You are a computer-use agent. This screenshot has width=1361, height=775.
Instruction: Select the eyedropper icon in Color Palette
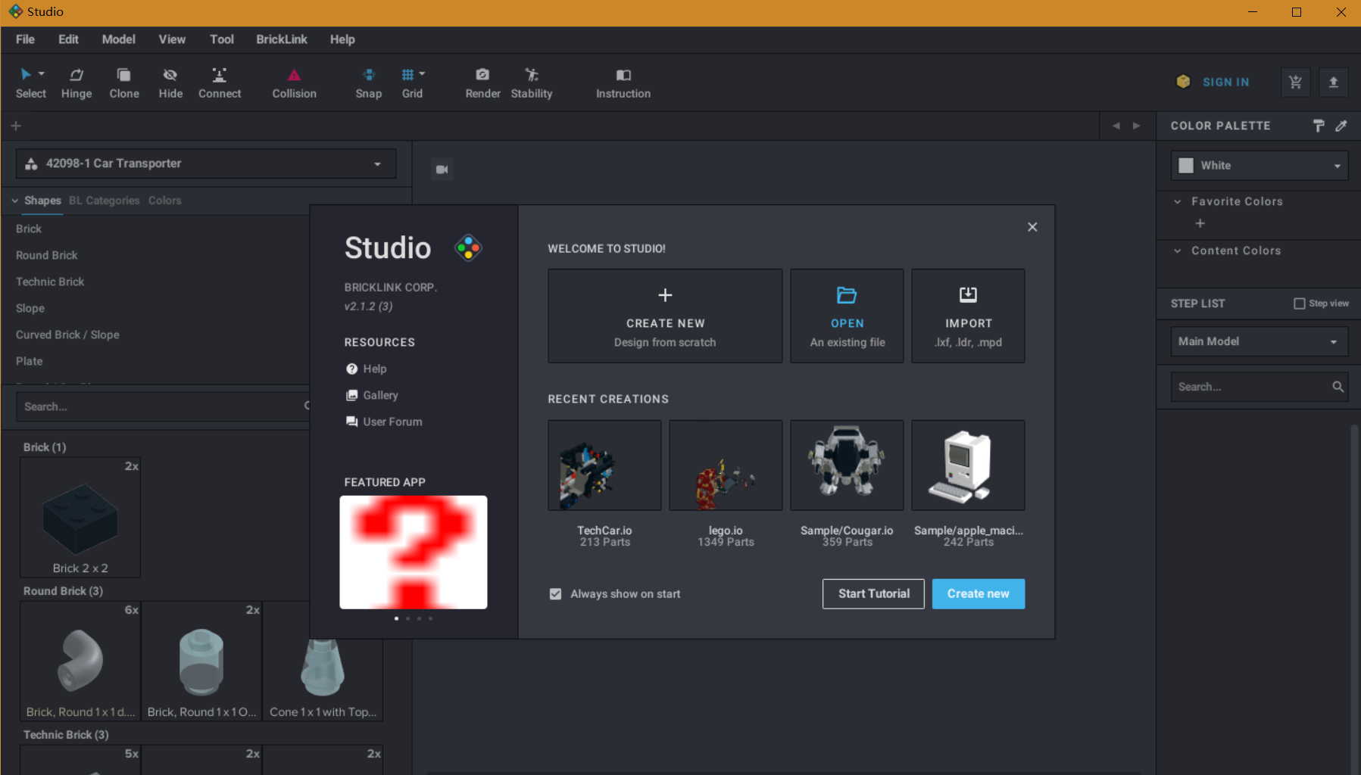point(1341,126)
